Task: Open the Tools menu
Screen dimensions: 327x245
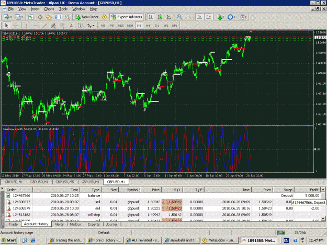Action: click(x=63, y=9)
